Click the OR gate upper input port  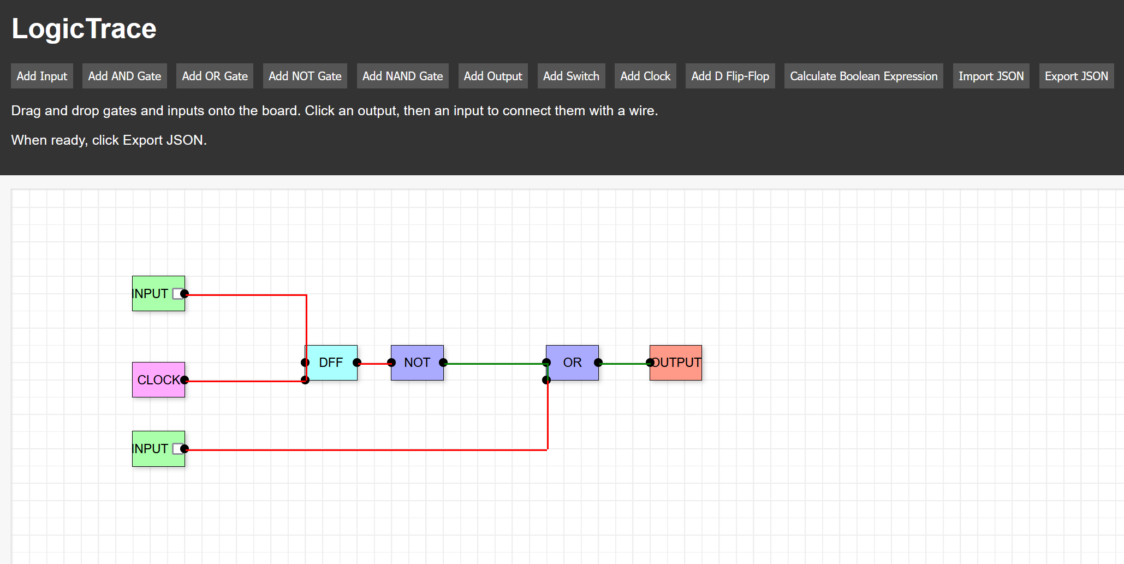[546, 363]
